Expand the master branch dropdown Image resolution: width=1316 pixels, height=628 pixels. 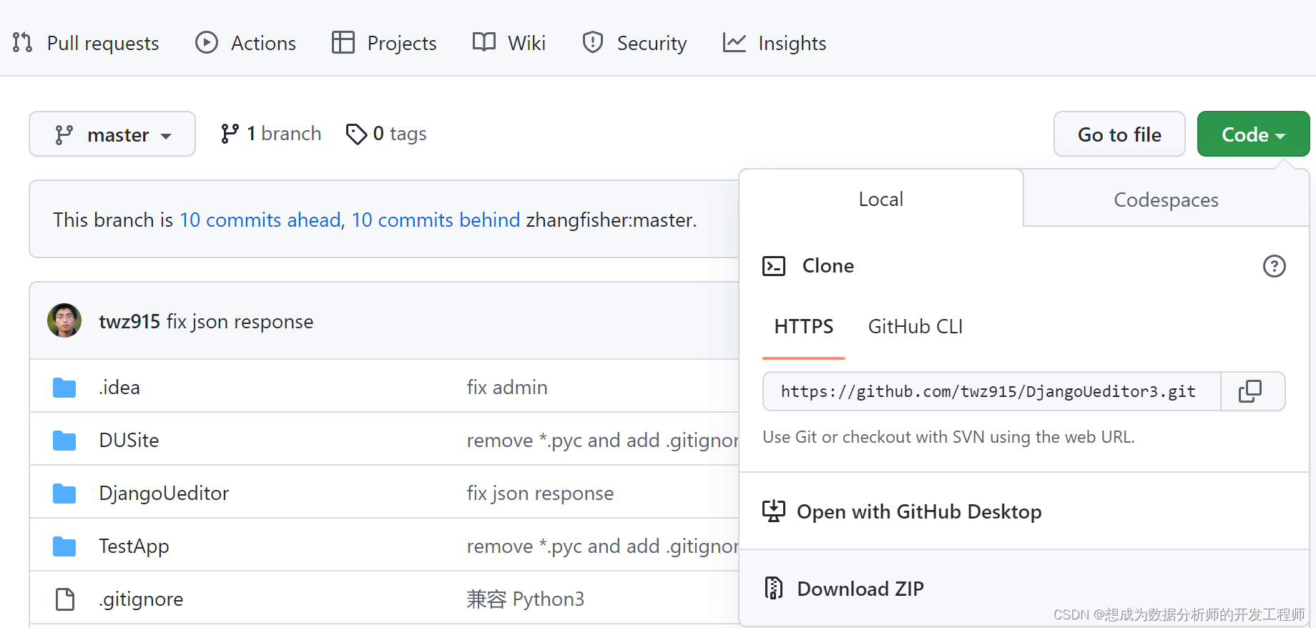tap(112, 134)
